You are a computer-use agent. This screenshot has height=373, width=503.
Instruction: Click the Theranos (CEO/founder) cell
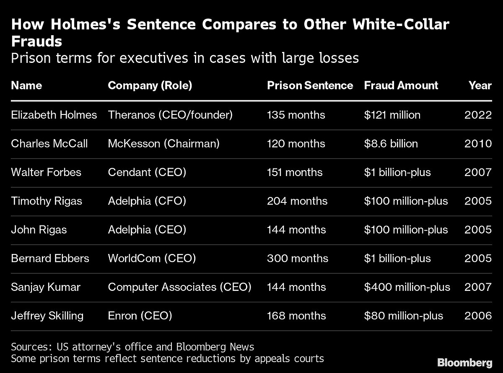click(170, 115)
